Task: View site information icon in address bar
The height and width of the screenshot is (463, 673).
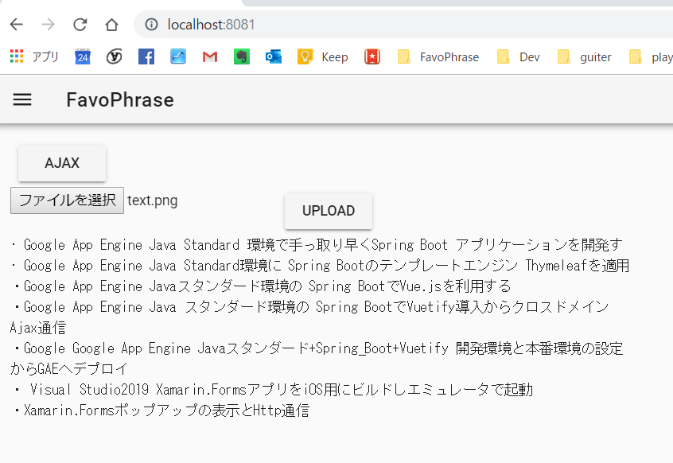Action: (x=151, y=25)
